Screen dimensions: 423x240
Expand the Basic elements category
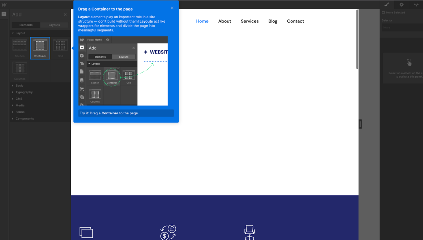click(x=19, y=85)
